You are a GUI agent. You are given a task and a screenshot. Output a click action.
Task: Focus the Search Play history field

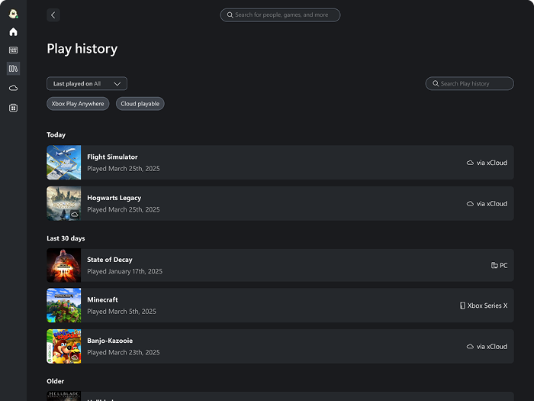point(470,83)
